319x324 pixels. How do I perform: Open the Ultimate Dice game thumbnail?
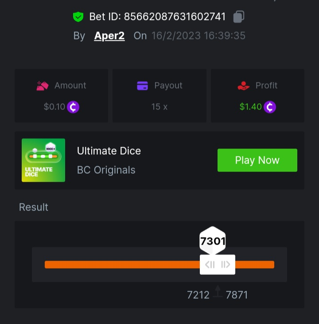tap(43, 160)
